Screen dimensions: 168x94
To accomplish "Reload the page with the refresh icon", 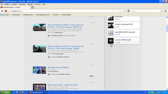I will (x=124, y=11).
